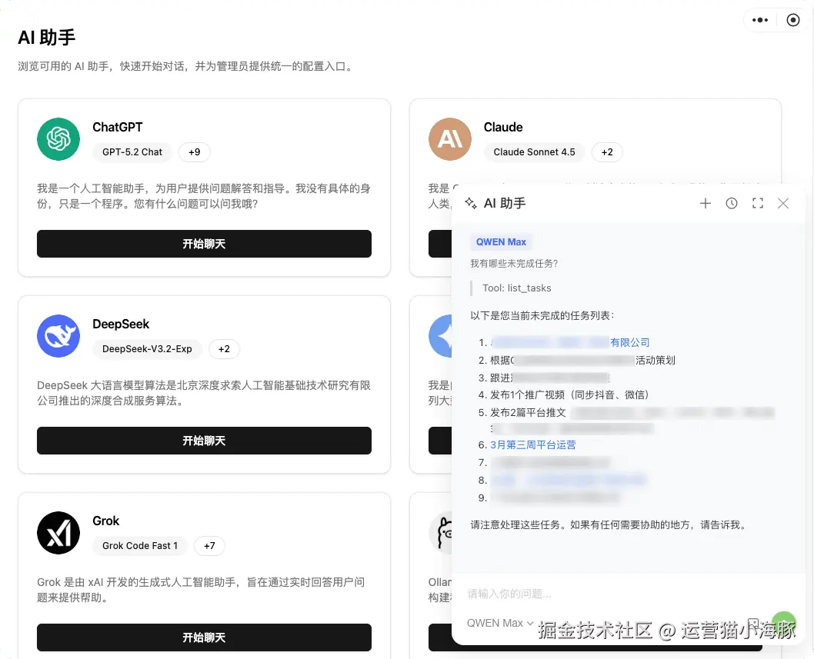814x659 pixels.
Task: Select the Claude Sonnet 4.5 model tag
Action: pyautogui.click(x=534, y=152)
